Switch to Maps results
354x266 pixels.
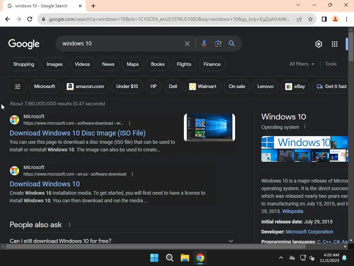point(132,64)
